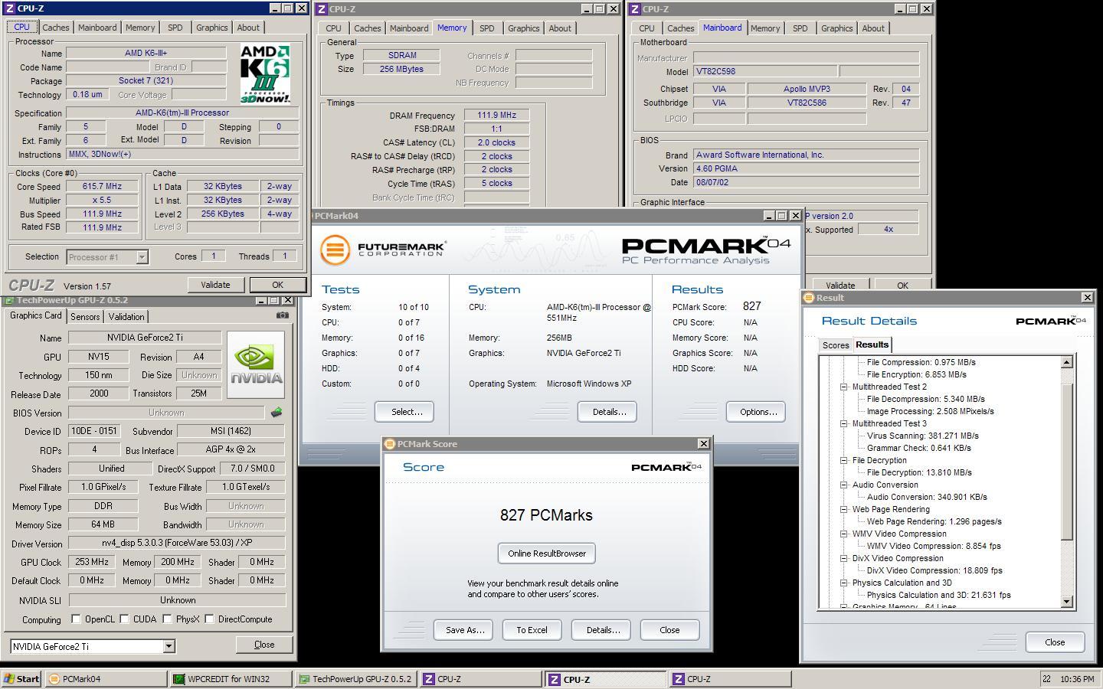Collapse the Multithreaded Test 2 node
1103x689 pixels.
point(844,387)
